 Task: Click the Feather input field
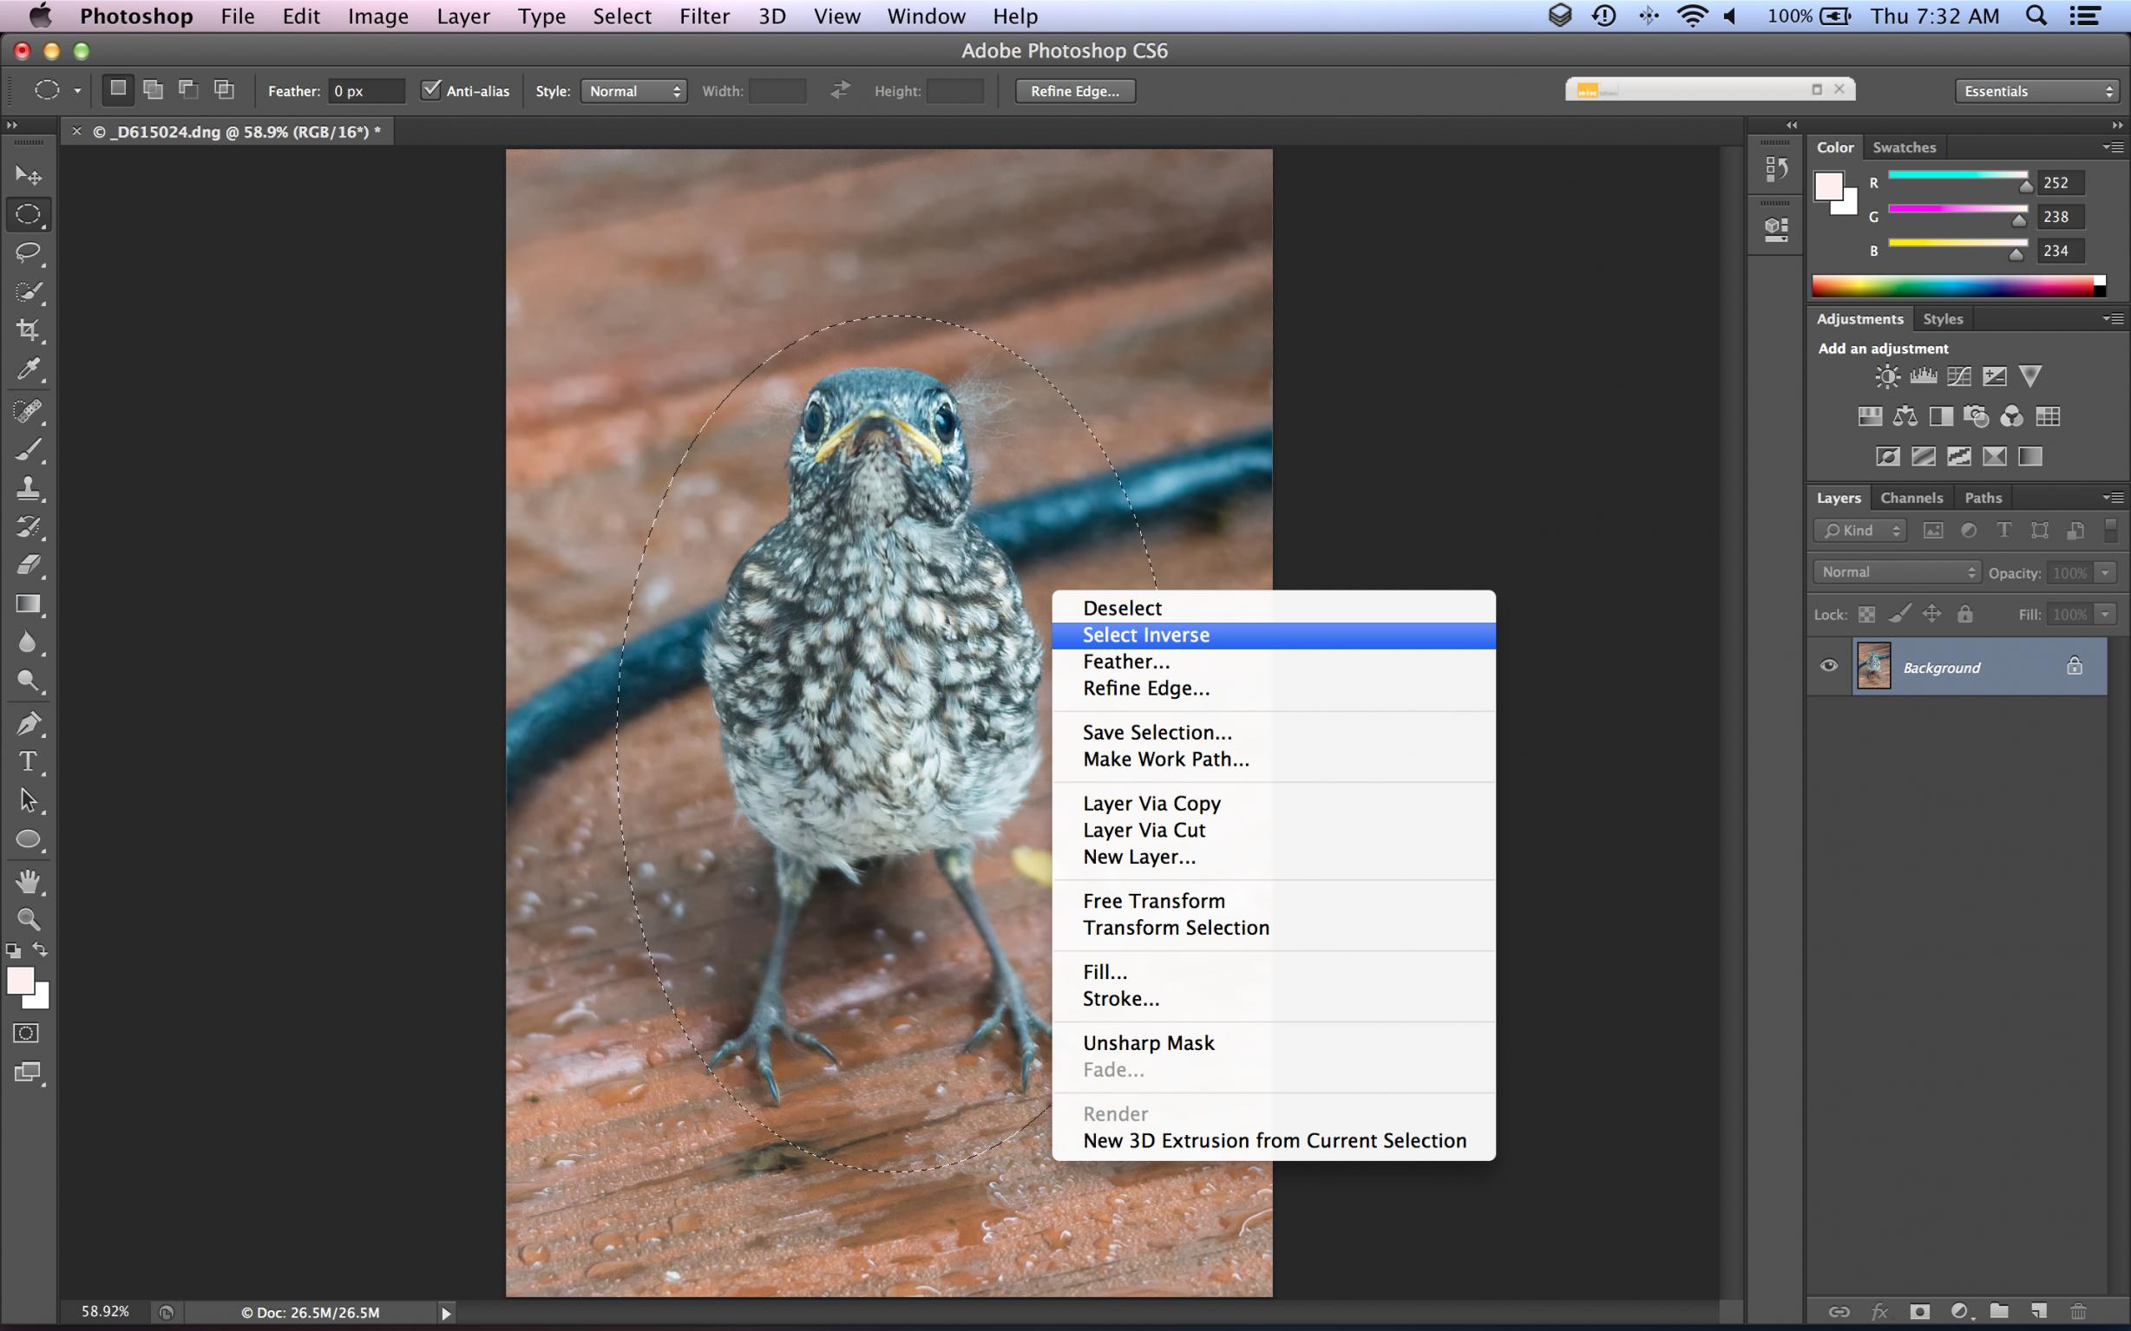click(x=365, y=91)
